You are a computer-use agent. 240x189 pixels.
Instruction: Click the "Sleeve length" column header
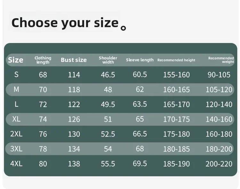[x=140, y=60]
